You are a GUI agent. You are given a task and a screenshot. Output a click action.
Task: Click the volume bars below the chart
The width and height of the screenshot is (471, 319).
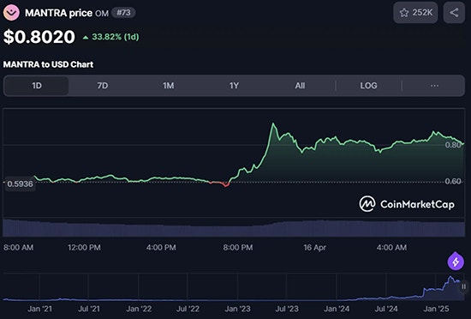[234, 228]
